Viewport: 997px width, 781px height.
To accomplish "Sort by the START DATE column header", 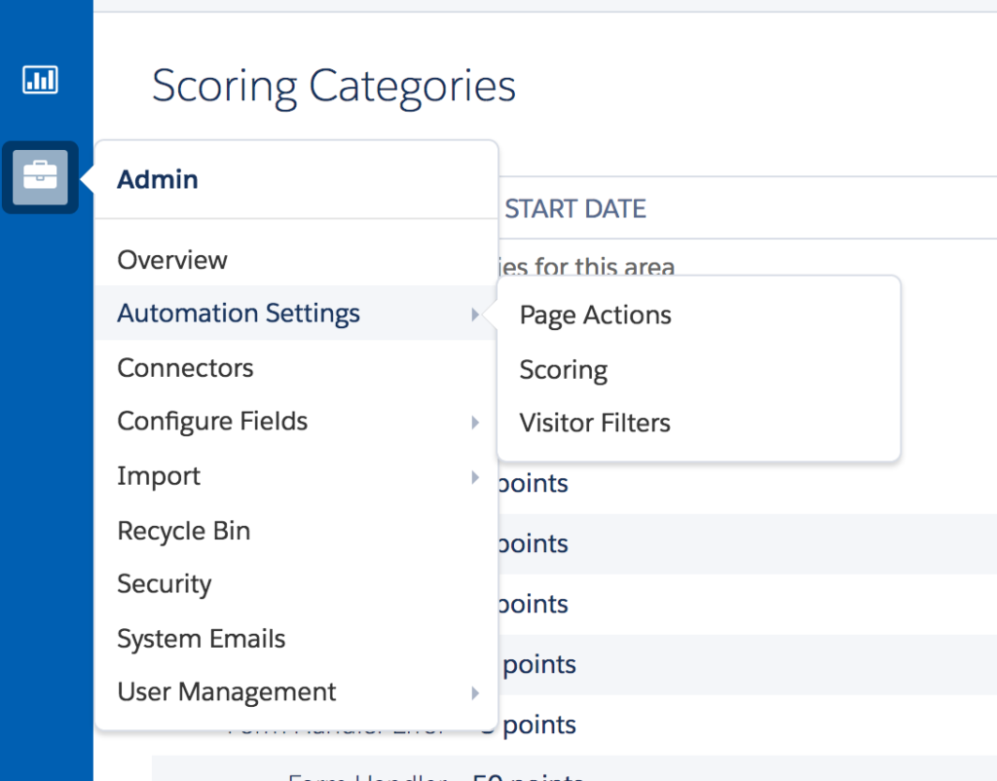I will (574, 208).
